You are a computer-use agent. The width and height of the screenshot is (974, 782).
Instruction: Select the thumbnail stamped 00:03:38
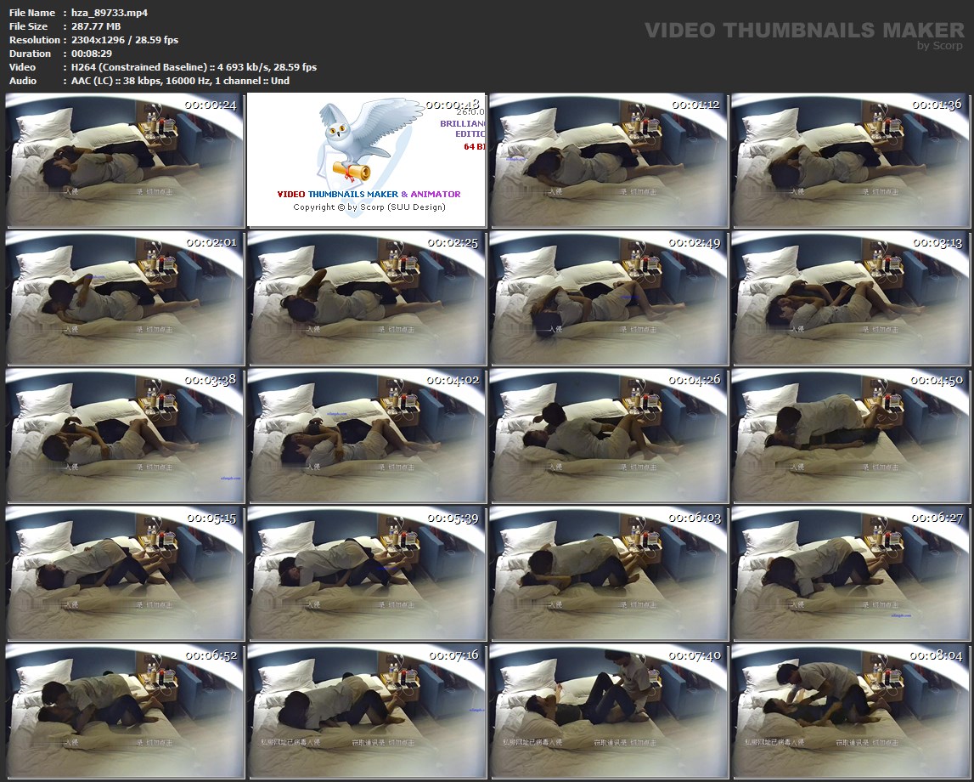pyautogui.click(x=125, y=436)
